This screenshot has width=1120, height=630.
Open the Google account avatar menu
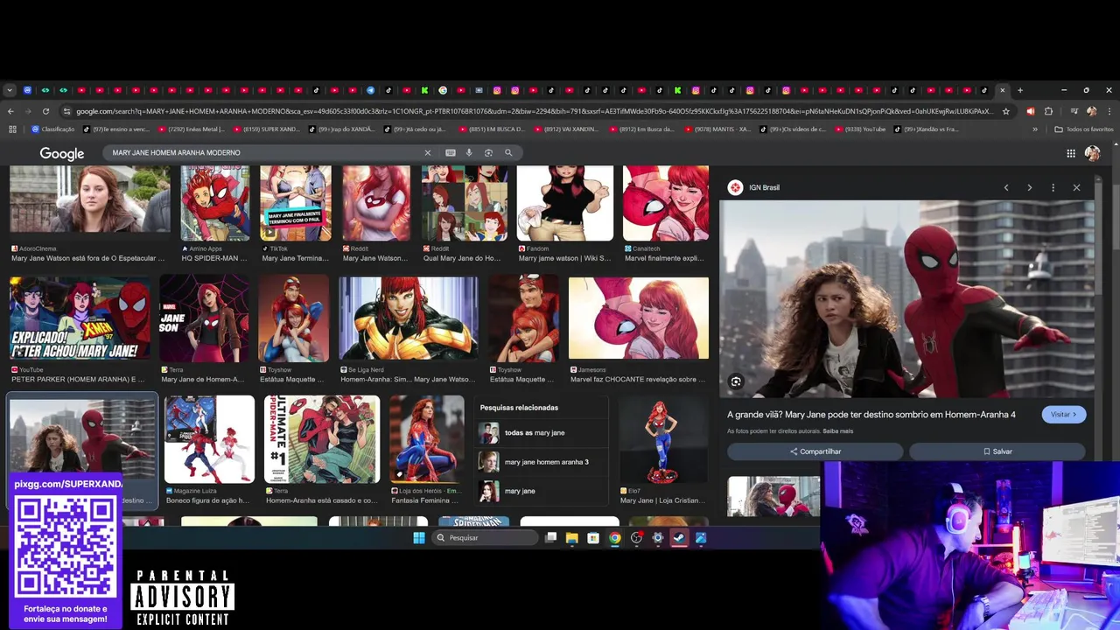(1092, 153)
